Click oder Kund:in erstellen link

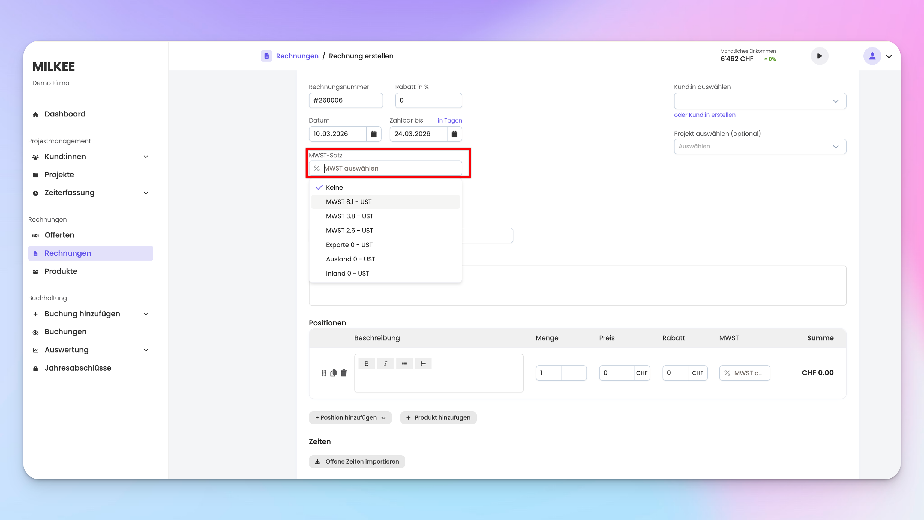704,115
